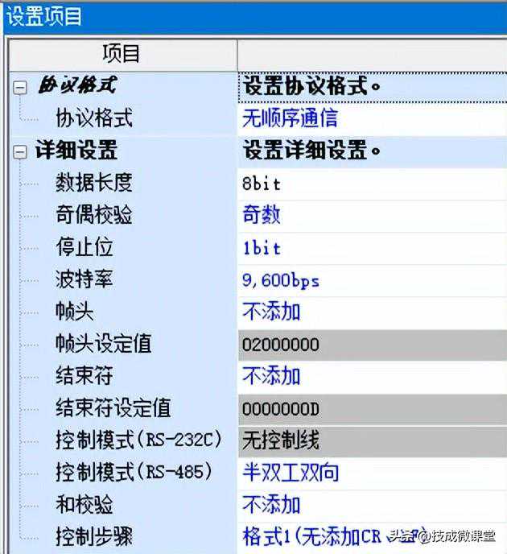Click the 帧头设定值 field 02000000

point(280,345)
